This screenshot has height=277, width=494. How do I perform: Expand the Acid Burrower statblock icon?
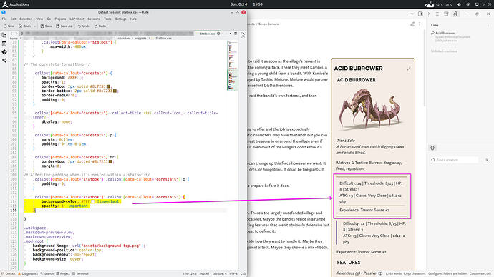tap(409, 69)
